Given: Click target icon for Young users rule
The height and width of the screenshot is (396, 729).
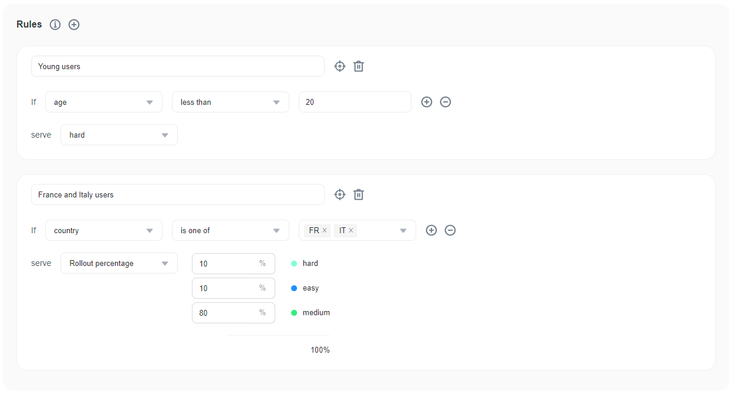Looking at the screenshot, I should point(340,66).
